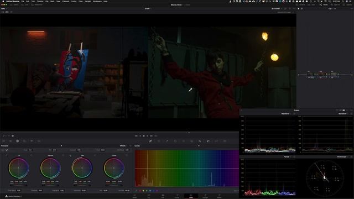
Task: Click the Lift master wheel slider
Action: coord(19,185)
